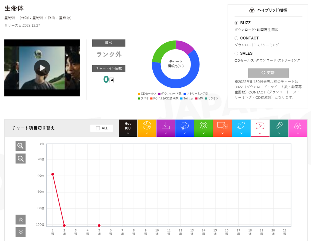The image size is (311, 241).
Task: Click the Twitter legend entry
Action: click(x=187, y=98)
